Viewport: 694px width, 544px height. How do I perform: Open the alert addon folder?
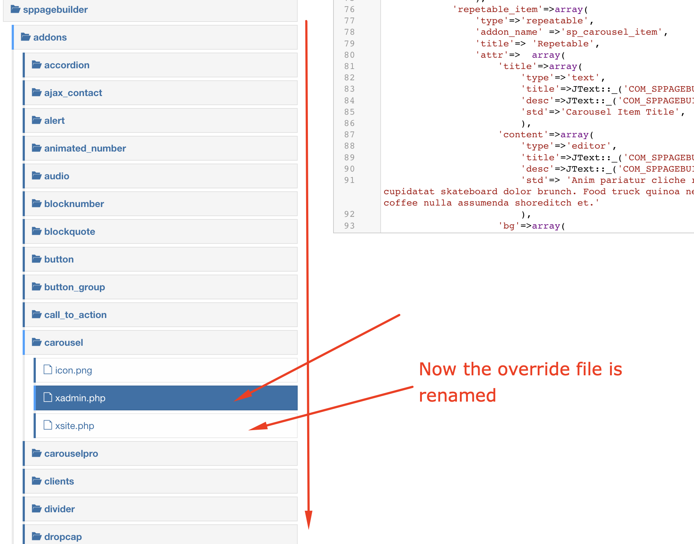[x=54, y=120]
